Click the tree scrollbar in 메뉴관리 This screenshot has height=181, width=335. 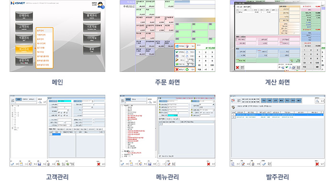pos(156,131)
